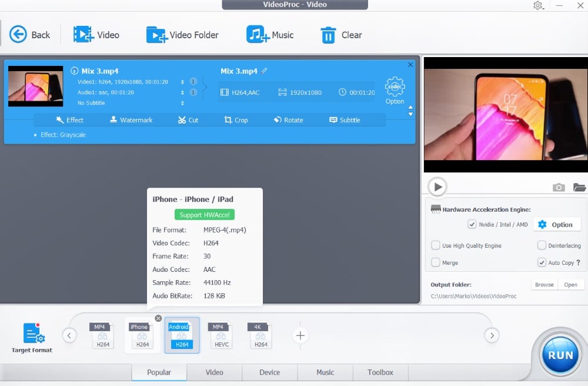The height and width of the screenshot is (386, 588).
Task: Expand the Video1 track selector arrows
Action: tap(182, 82)
